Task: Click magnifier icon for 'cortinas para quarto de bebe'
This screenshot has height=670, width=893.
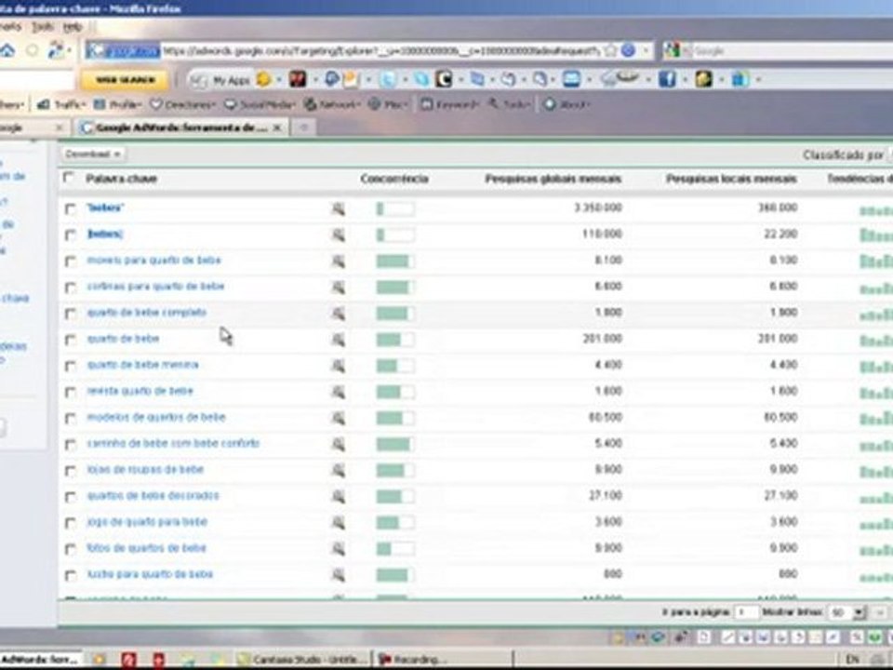Action: 339,288
